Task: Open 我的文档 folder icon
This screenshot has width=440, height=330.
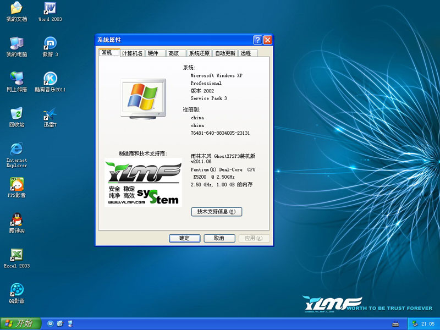Action: coord(16,9)
